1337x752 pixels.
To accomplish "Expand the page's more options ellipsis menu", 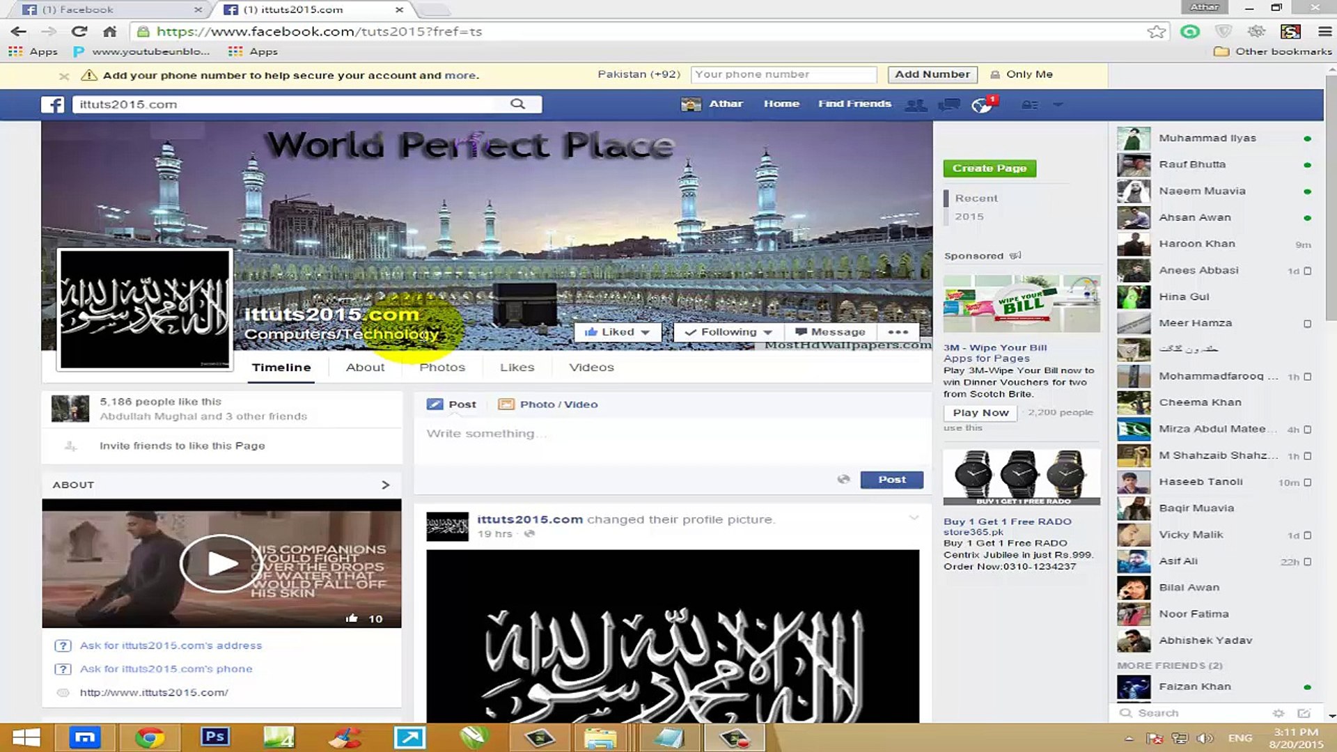I will pos(898,331).
